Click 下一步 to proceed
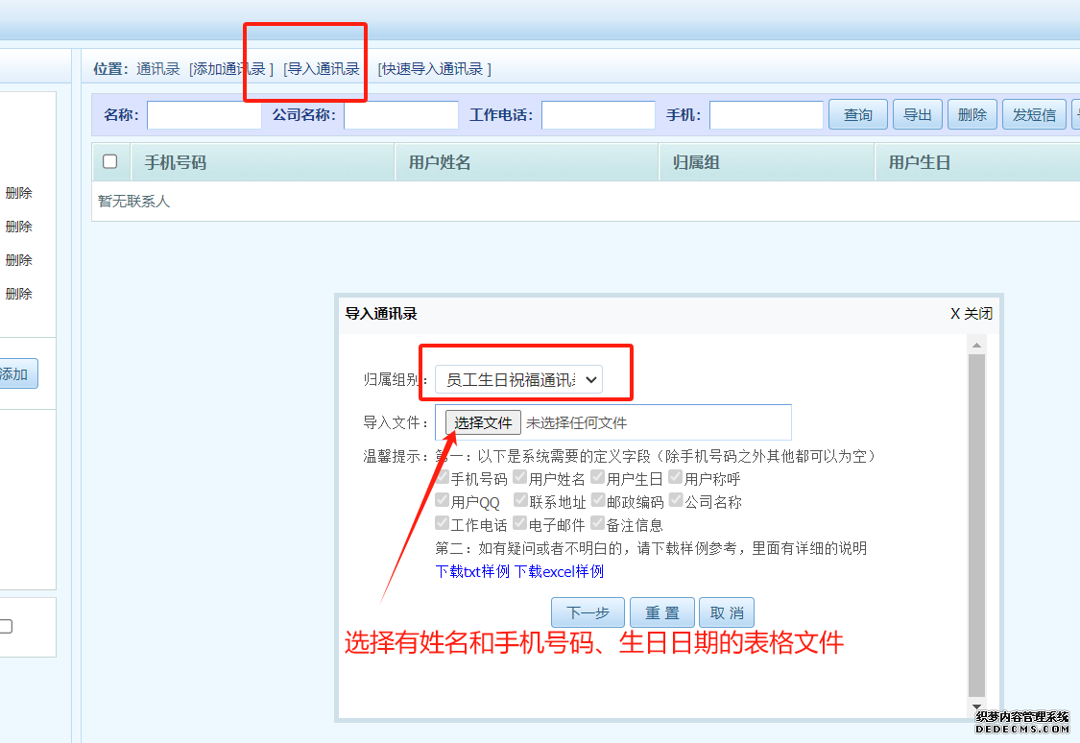This screenshot has height=743, width=1080. point(588,612)
